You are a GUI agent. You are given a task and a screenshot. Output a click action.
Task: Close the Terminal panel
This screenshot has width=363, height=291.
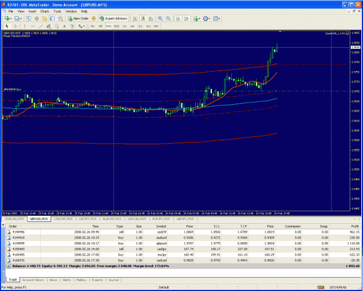(3, 225)
